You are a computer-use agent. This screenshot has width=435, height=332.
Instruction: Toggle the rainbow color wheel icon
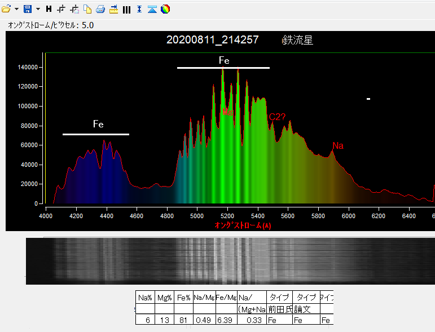tap(165, 9)
